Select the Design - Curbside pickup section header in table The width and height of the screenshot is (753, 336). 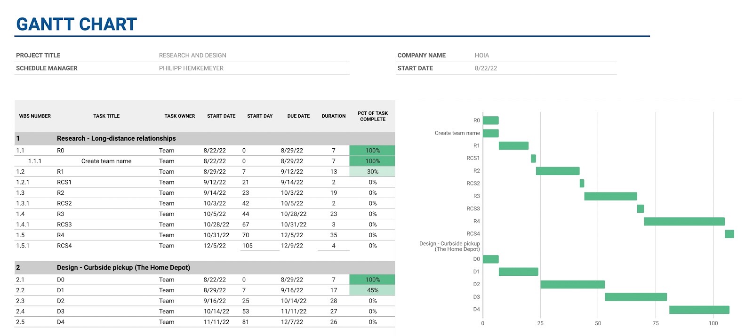tap(123, 267)
